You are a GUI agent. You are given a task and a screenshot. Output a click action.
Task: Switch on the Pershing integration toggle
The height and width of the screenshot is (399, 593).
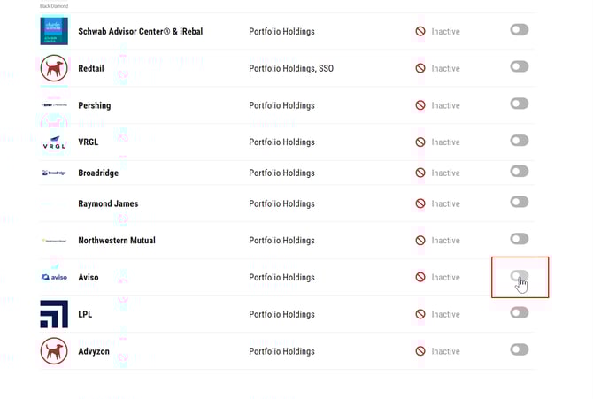(520, 104)
